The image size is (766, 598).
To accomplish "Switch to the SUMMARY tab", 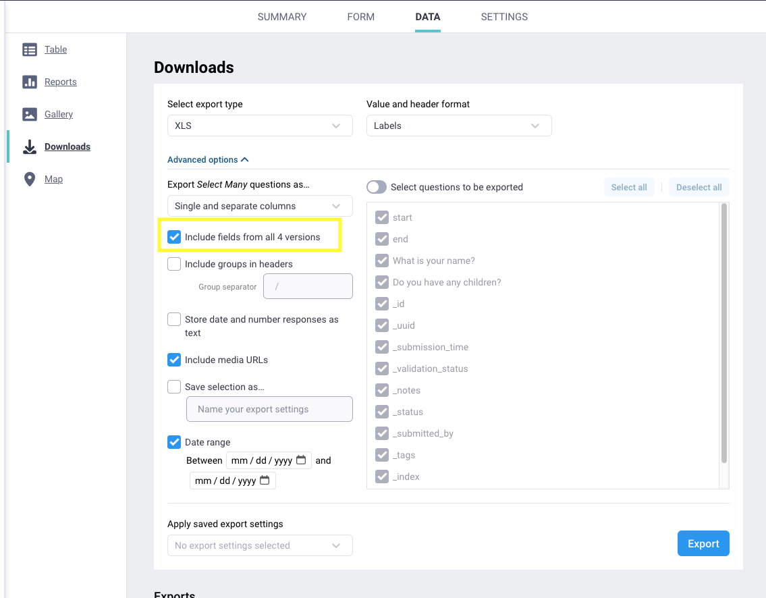I will tap(282, 17).
